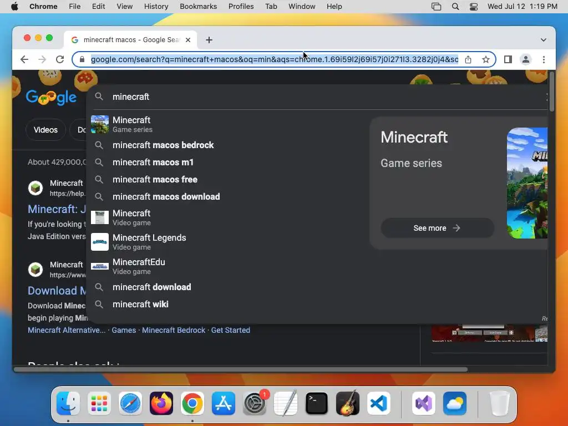Open the profile avatar menu
This screenshot has width=568, height=426.
click(x=526, y=59)
